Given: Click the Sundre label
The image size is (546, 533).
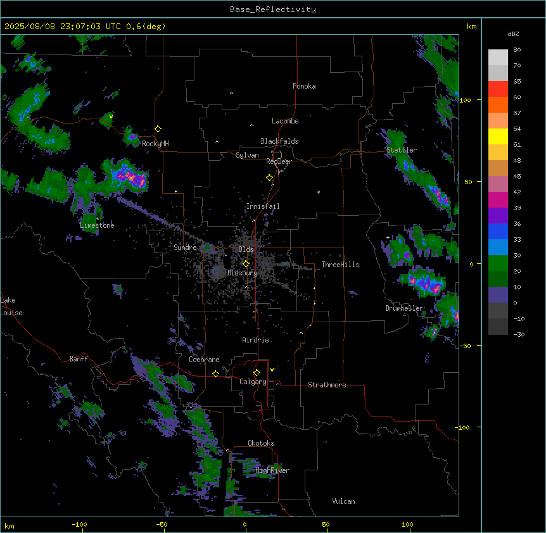Looking at the screenshot, I should tap(185, 248).
